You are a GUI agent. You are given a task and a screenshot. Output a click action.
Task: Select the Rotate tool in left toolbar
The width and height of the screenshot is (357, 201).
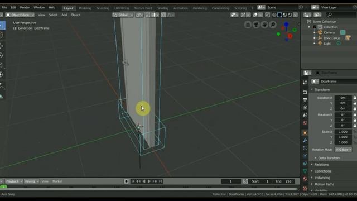tap(1, 55)
